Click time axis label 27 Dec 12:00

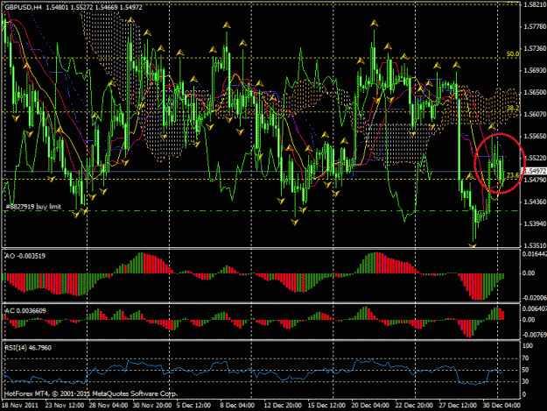click(x=458, y=406)
